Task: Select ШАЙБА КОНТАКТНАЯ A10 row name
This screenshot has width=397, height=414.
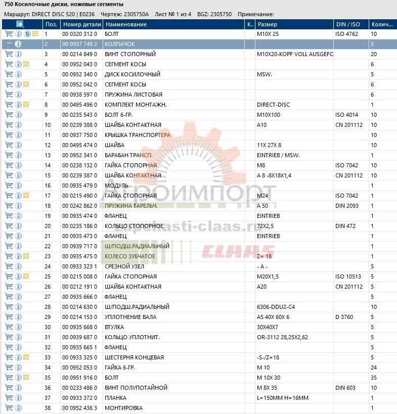Action: [133, 125]
